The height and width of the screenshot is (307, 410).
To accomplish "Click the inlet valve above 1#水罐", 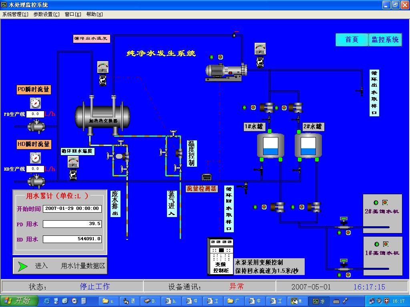I will pyautogui.click(x=267, y=107).
